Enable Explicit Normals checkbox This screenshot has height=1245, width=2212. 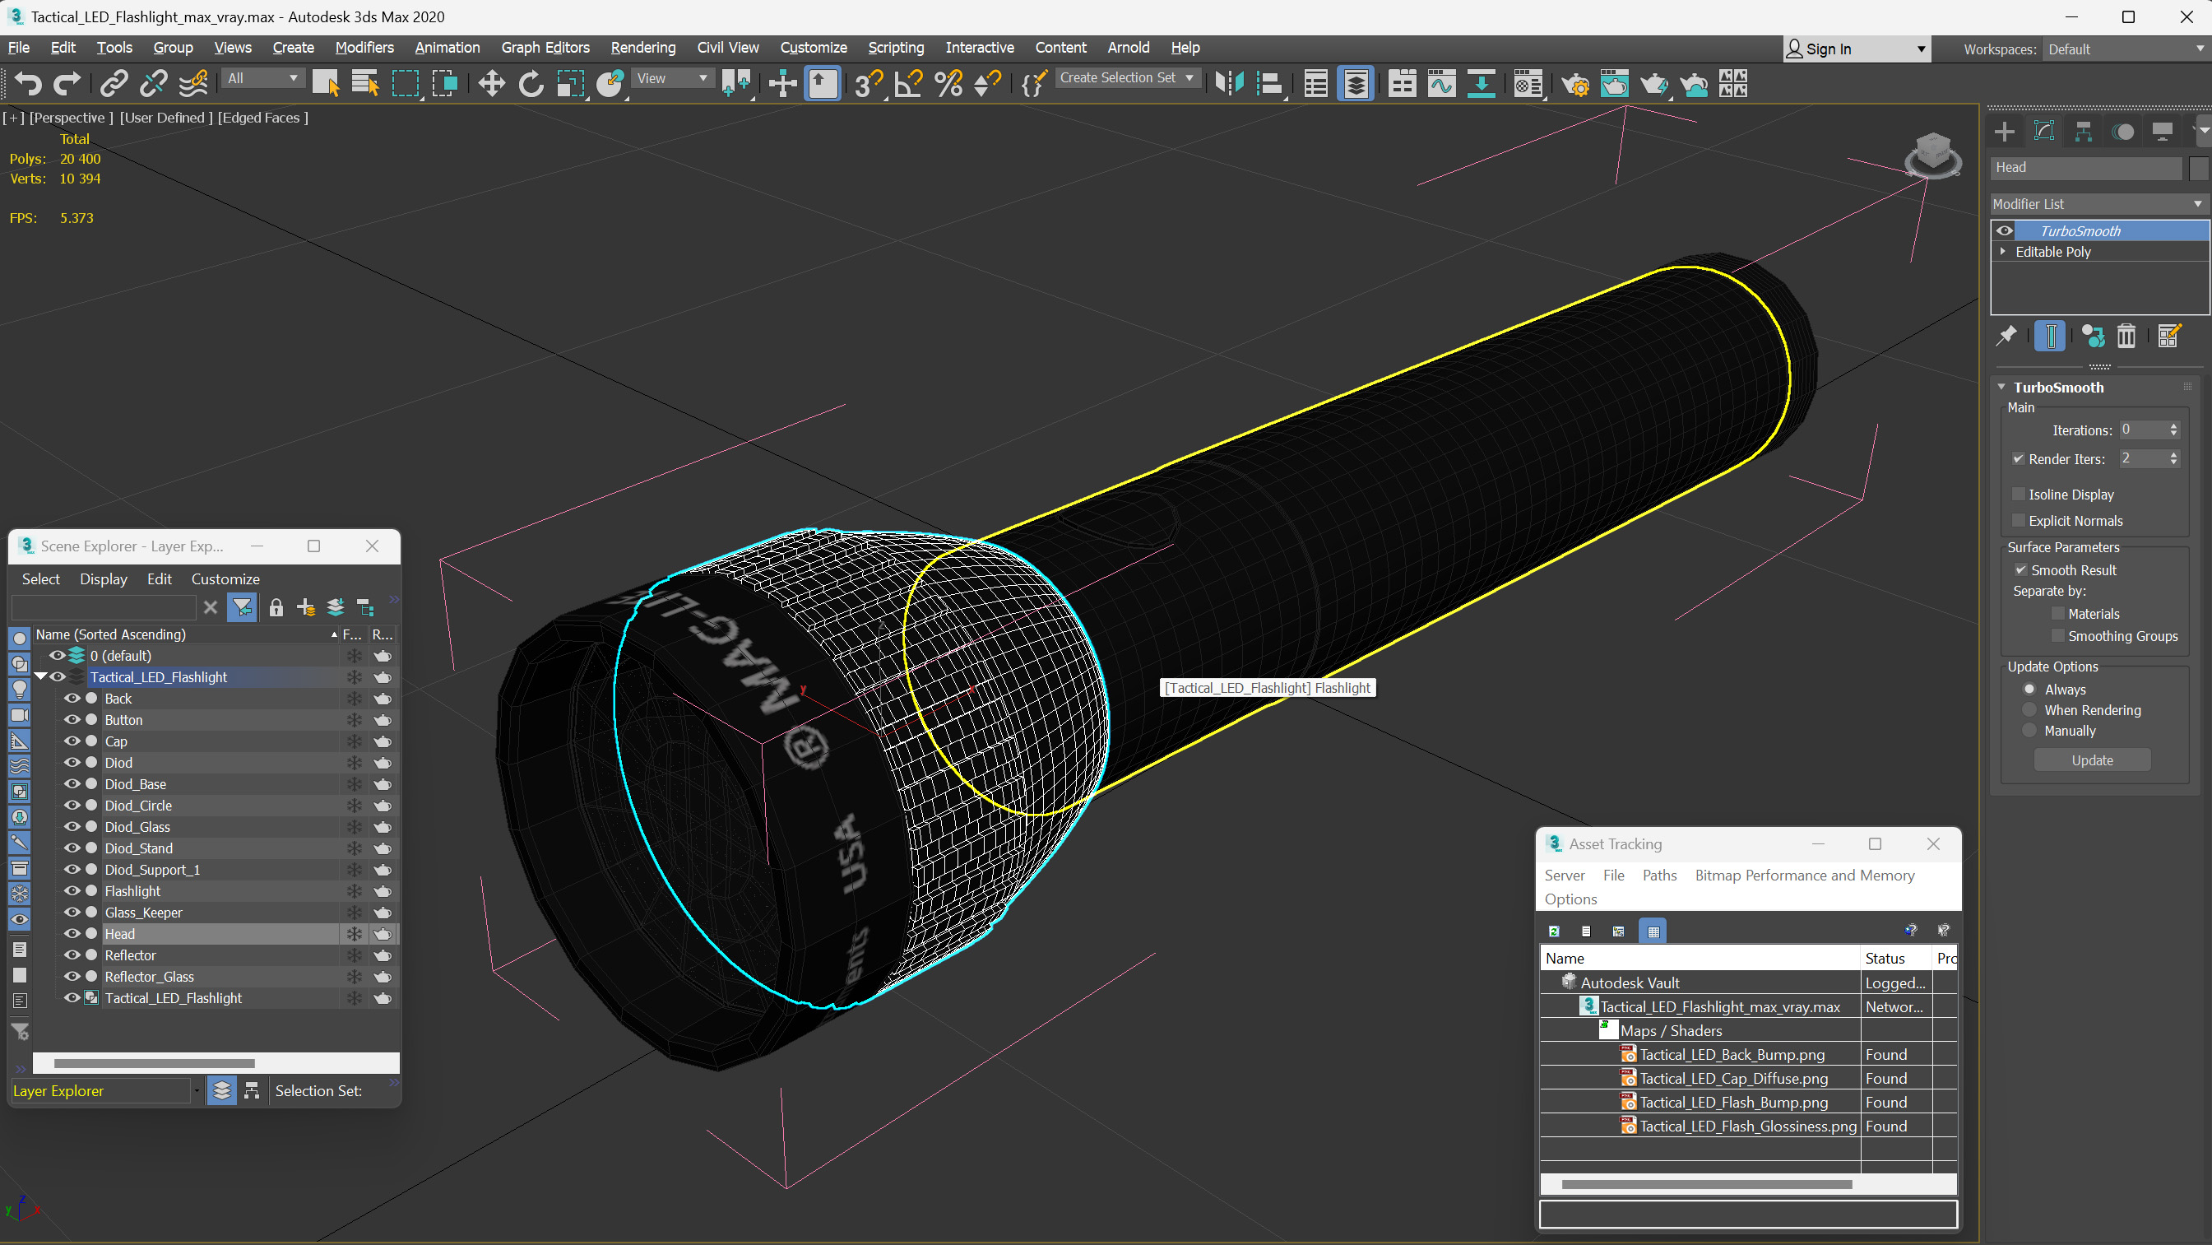pos(2019,521)
